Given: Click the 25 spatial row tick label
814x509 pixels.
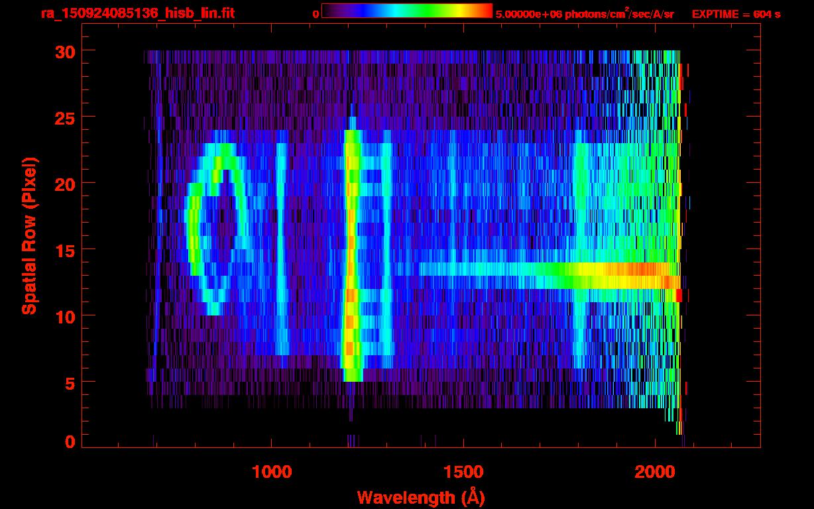Looking at the screenshot, I should point(64,117).
